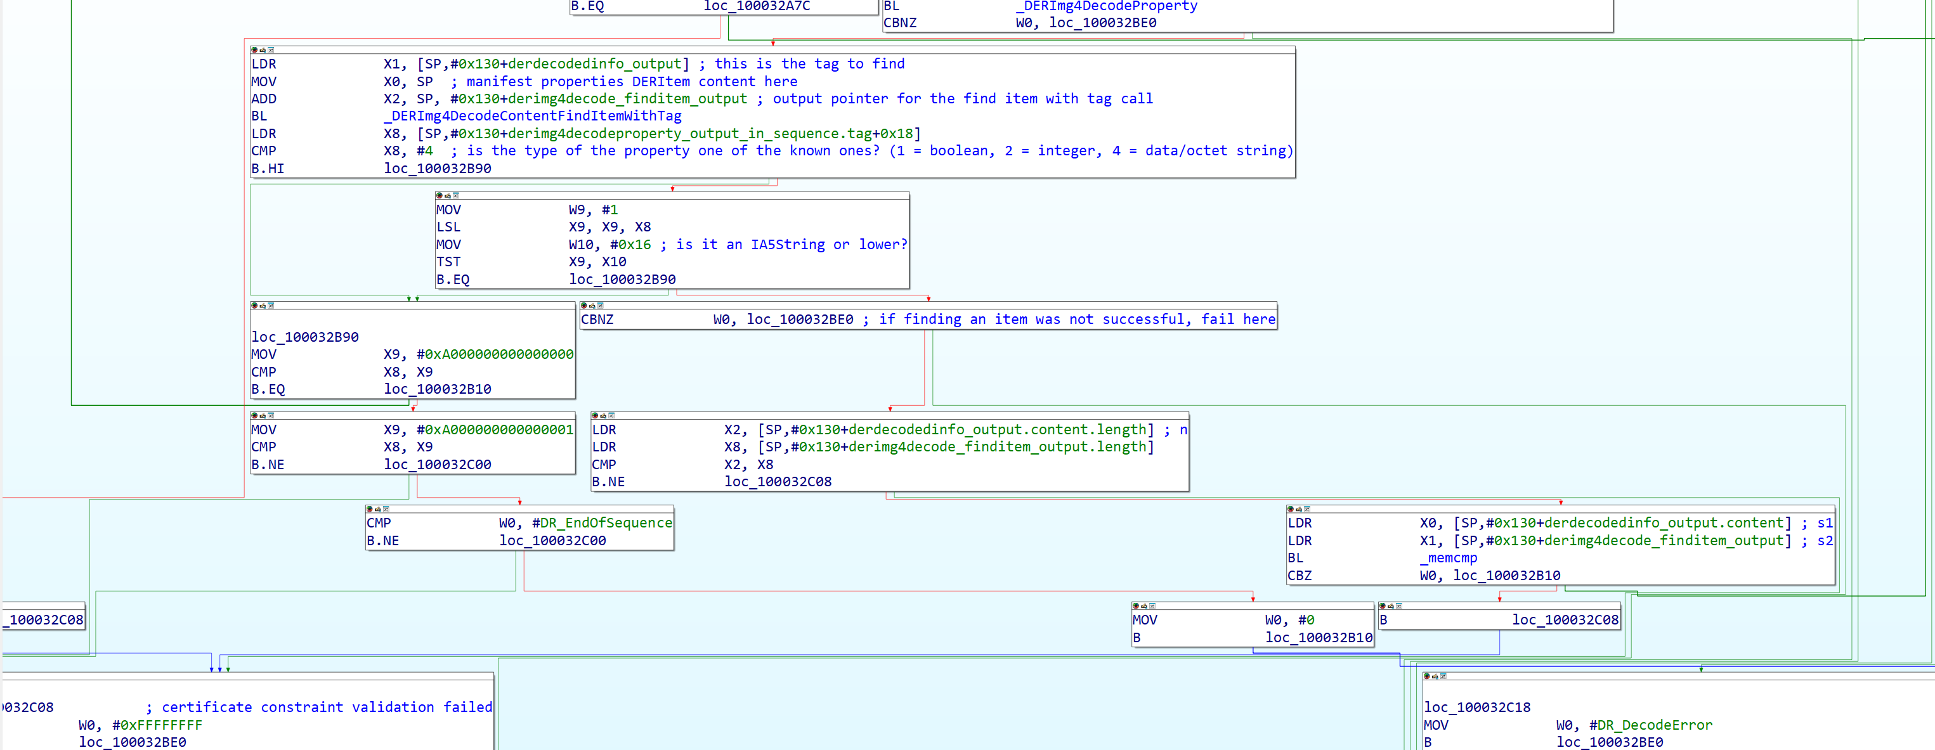1935x750 pixels.
Task: Click edit icon on 0xA000000000000001 compare block
Action: click(x=263, y=416)
